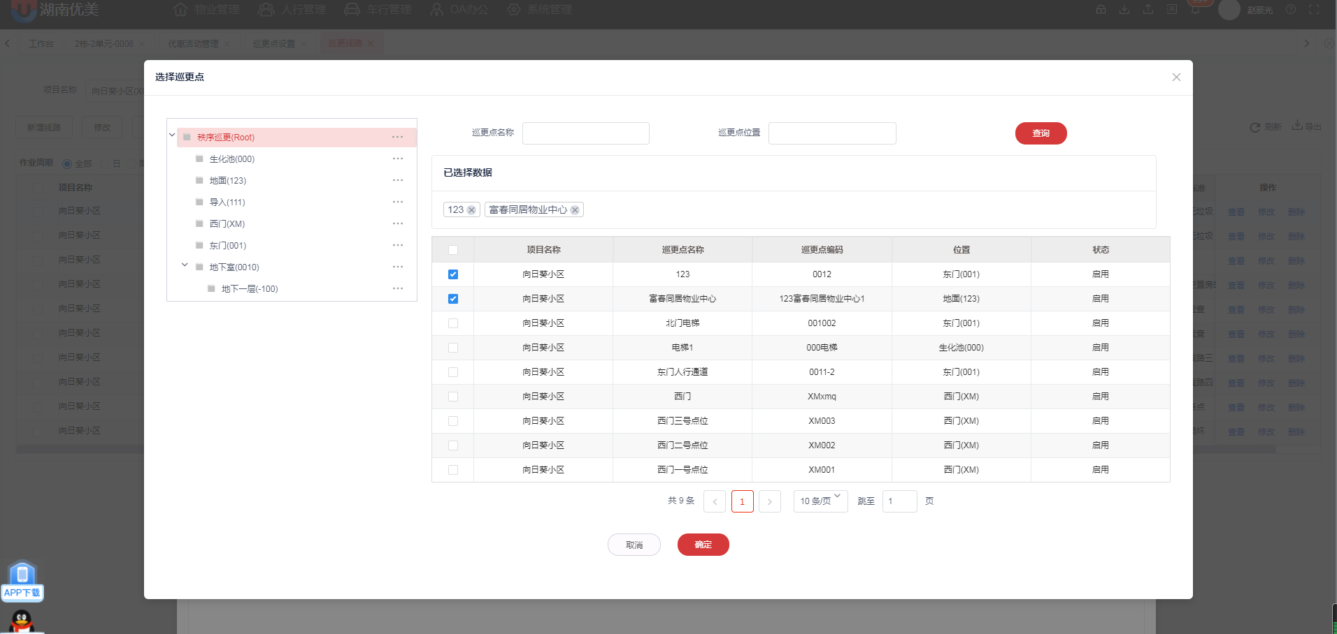Image resolution: width=1337 pixels, height=634 pixels.
Task: Check the XMxmq row checkbox
Action: tap(453, 397)
